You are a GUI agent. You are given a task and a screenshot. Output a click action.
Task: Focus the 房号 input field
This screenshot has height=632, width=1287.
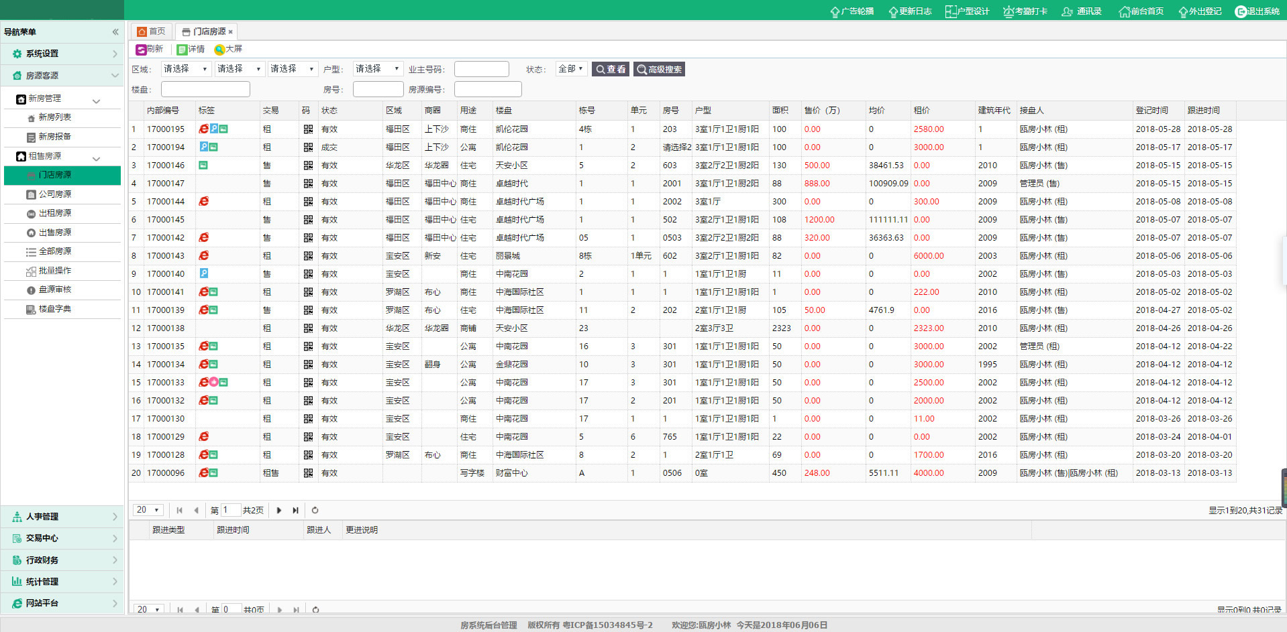(378, 89)
